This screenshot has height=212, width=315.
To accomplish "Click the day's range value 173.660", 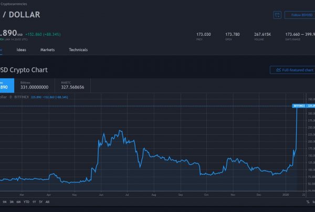I will (x=292, y=34).
